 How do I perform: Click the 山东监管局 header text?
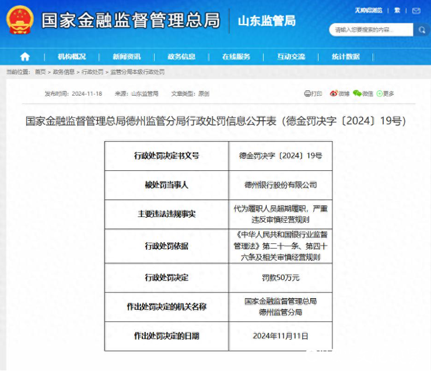click(x=267, y=21)
